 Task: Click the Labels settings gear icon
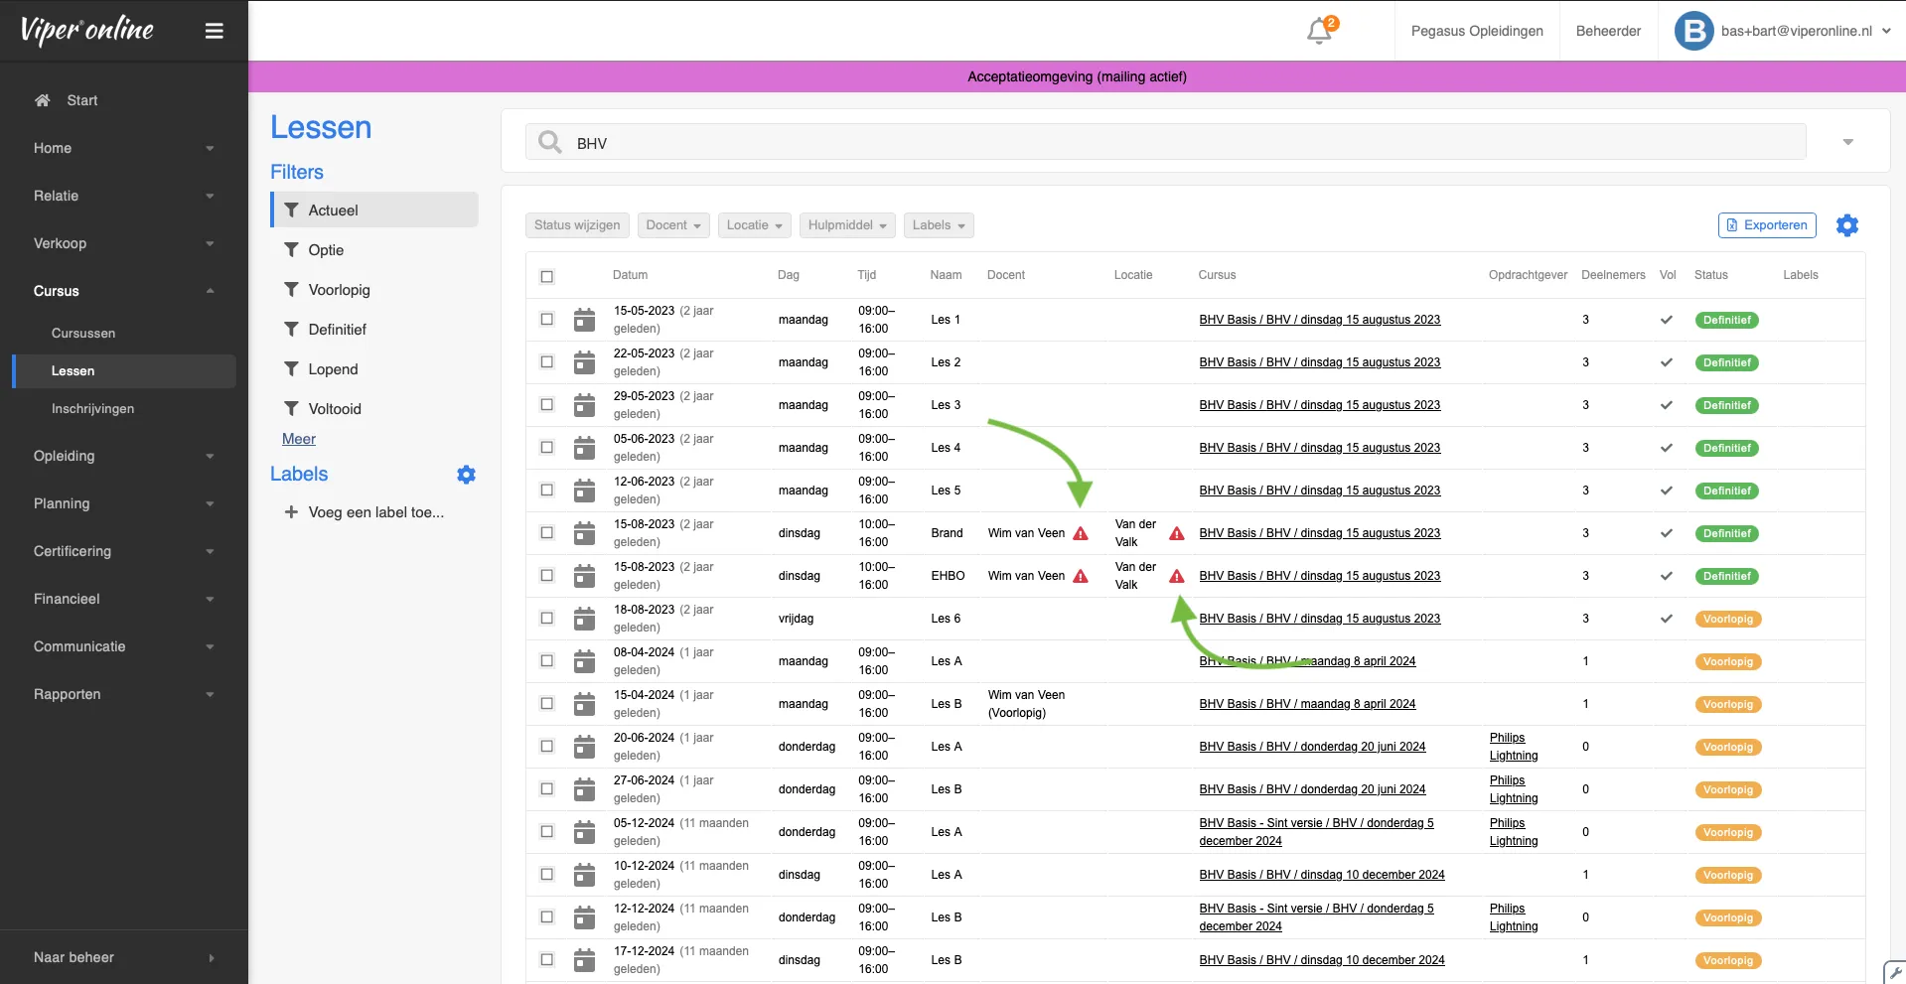click(x=466, y=475)
